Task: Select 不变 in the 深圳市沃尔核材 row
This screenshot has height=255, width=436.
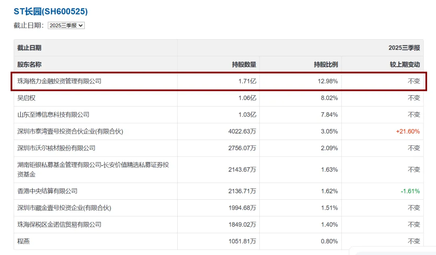Action: tap(414, 148)
